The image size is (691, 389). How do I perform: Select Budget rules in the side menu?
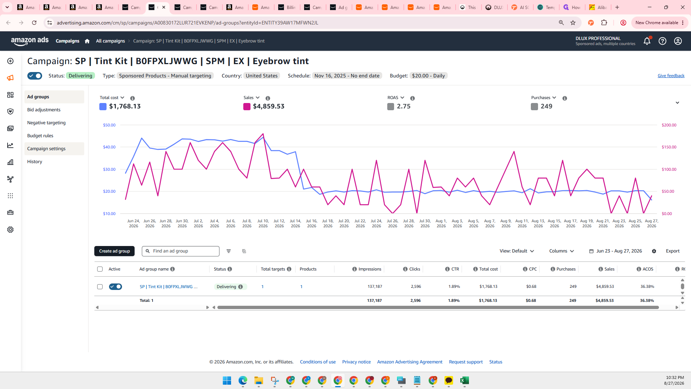point(54,136)
